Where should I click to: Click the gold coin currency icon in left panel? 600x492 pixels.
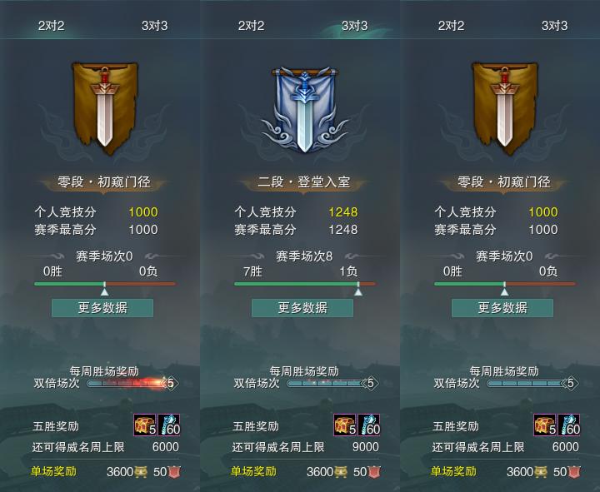point(141,472)
